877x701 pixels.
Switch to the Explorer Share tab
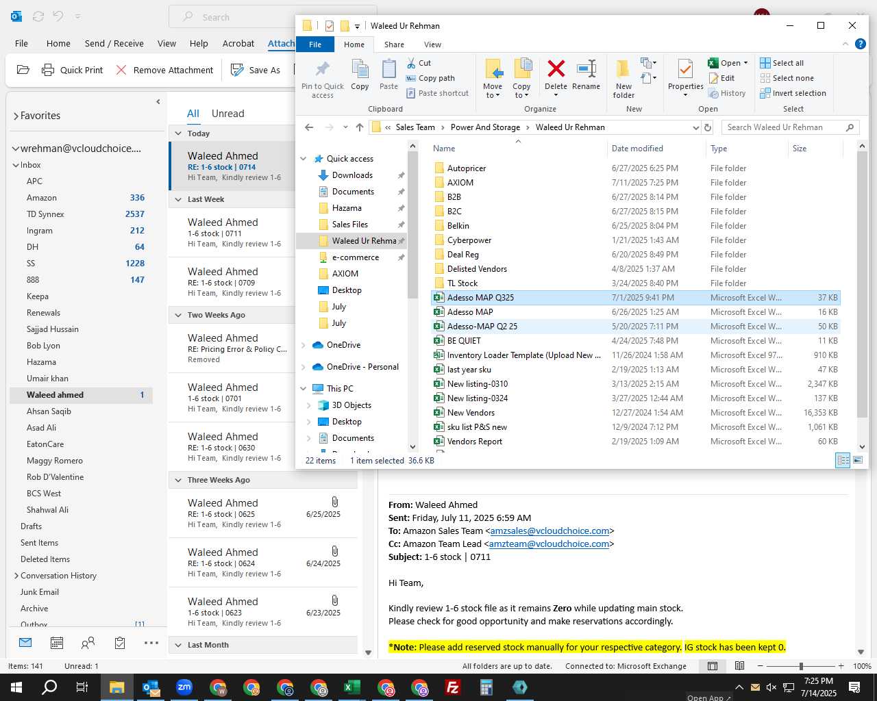[x=394, y=44]
